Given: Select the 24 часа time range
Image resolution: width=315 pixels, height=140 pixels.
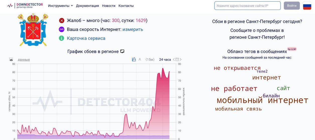Looking at the screenshot, I should (165, 60).
